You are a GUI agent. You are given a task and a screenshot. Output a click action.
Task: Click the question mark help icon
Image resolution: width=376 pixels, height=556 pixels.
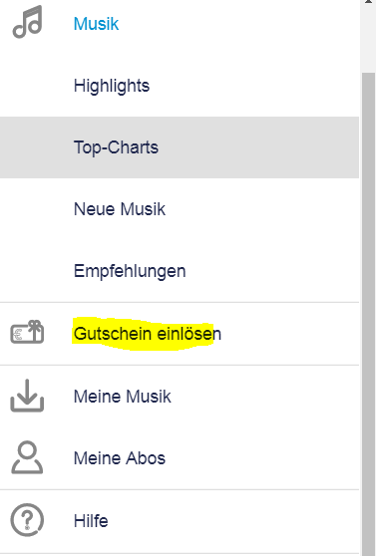point(27,520)
